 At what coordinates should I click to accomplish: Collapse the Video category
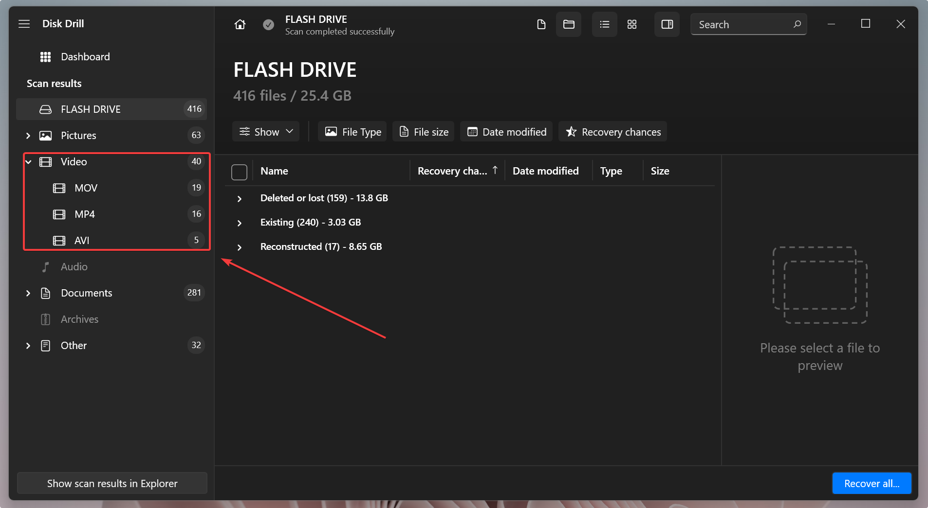pyautogui.click(x=28, y=162)
